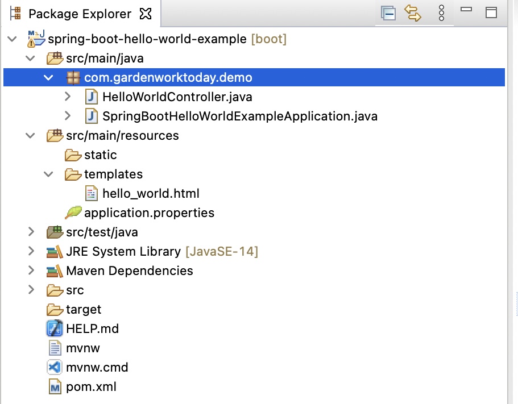Image resolution: width=518 pixels, height=404 pixels.
Task: Click the application.properties leaf icon
Action: click(73, 213)
